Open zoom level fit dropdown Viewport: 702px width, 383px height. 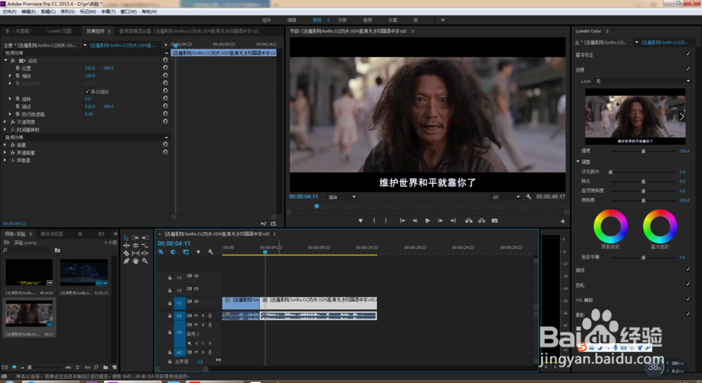(342, 197)
